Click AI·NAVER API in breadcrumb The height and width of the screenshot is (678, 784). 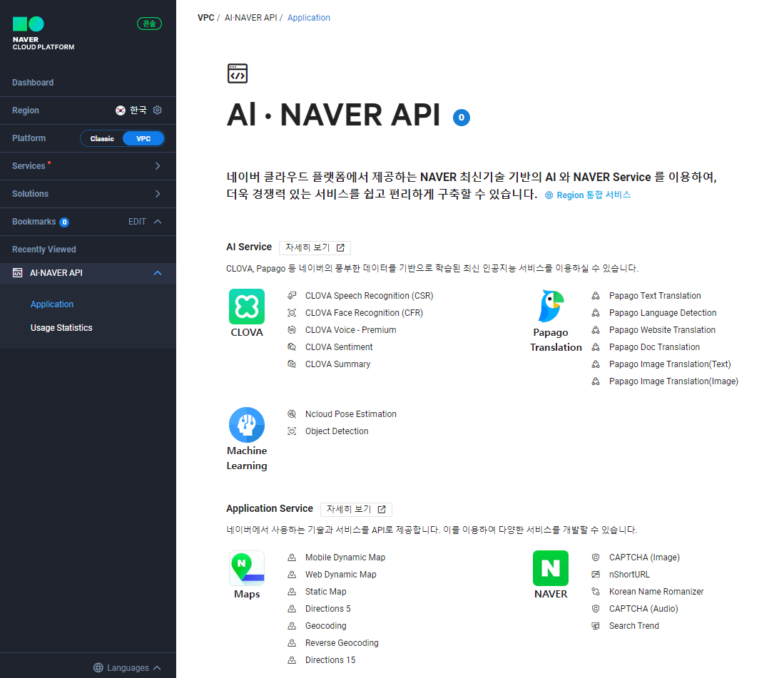(250, 18)
